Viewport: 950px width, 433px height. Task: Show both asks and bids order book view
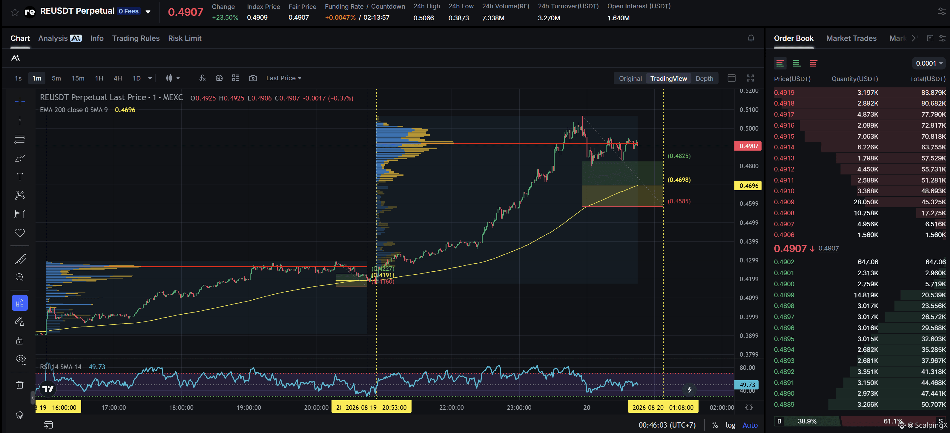coord(780,63)
